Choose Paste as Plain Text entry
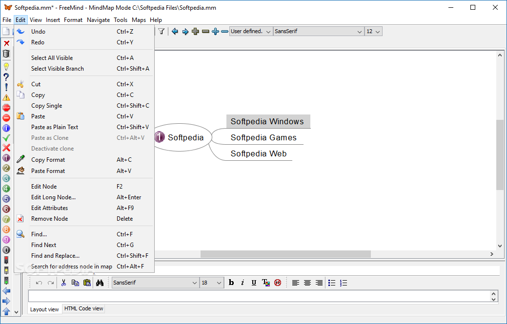This screenshot has width=507, height=324. pos(84,127)
